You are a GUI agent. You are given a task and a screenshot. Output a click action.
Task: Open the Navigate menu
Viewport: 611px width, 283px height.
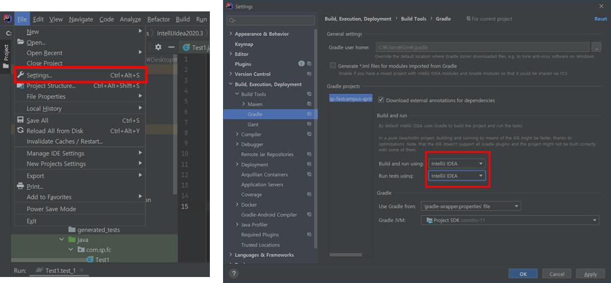tap(81, 19)
